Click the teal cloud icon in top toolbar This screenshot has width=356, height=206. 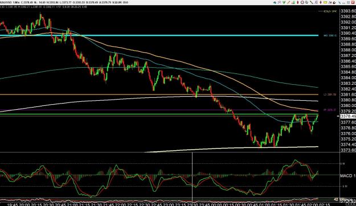click(x=275, y=2)
